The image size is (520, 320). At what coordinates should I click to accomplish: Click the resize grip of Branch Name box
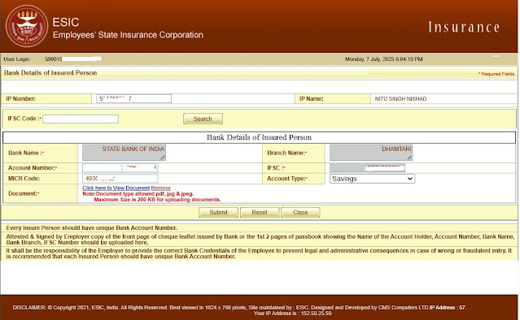409,158
